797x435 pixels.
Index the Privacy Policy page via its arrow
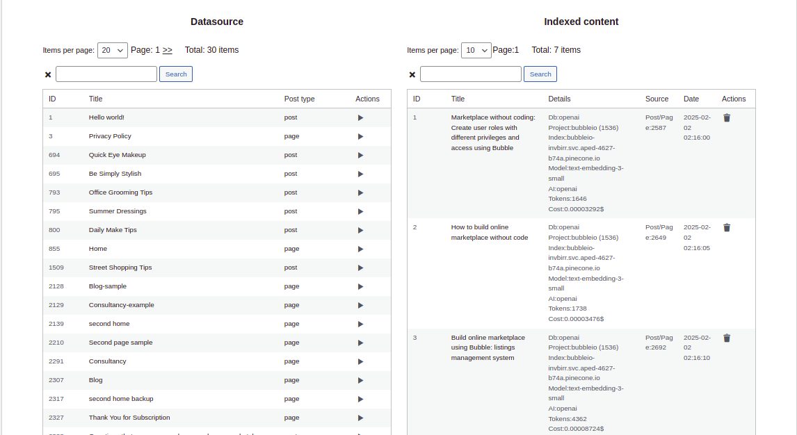(x=360, y=137)
